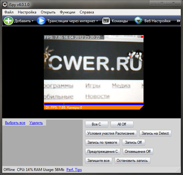Click the window resize grip
The height and width of the screenshot is (175, 183).
pos(179,171)
